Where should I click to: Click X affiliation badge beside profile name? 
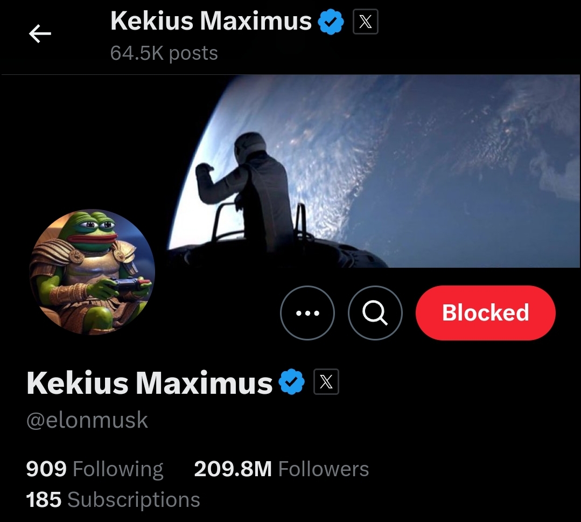tap(326, 382)
